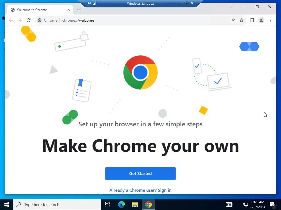Open the Windows Start menu
The width and height of the screenshot is (281, 210).
pos(7,205)
